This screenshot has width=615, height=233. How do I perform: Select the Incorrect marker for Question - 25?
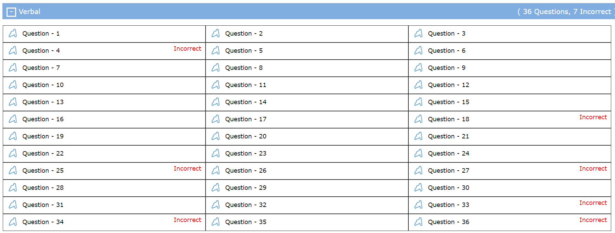tap(187, 168)
